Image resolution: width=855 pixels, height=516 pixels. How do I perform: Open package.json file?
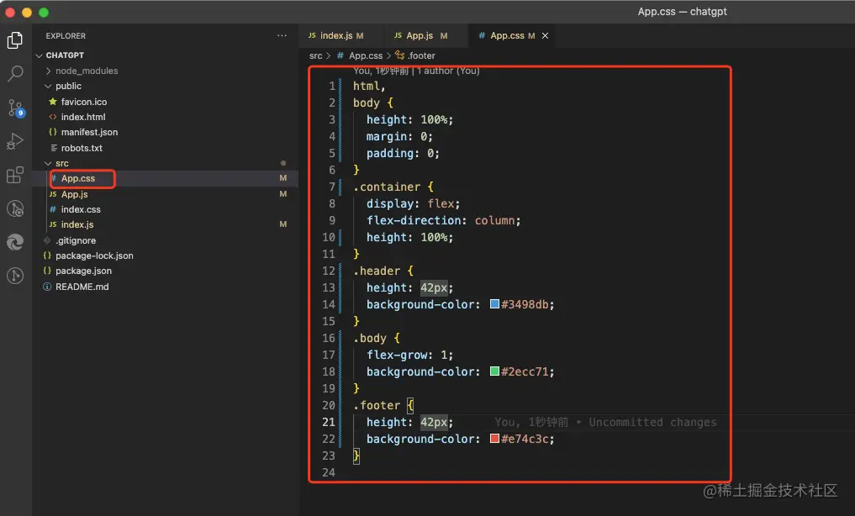point(83,271)
